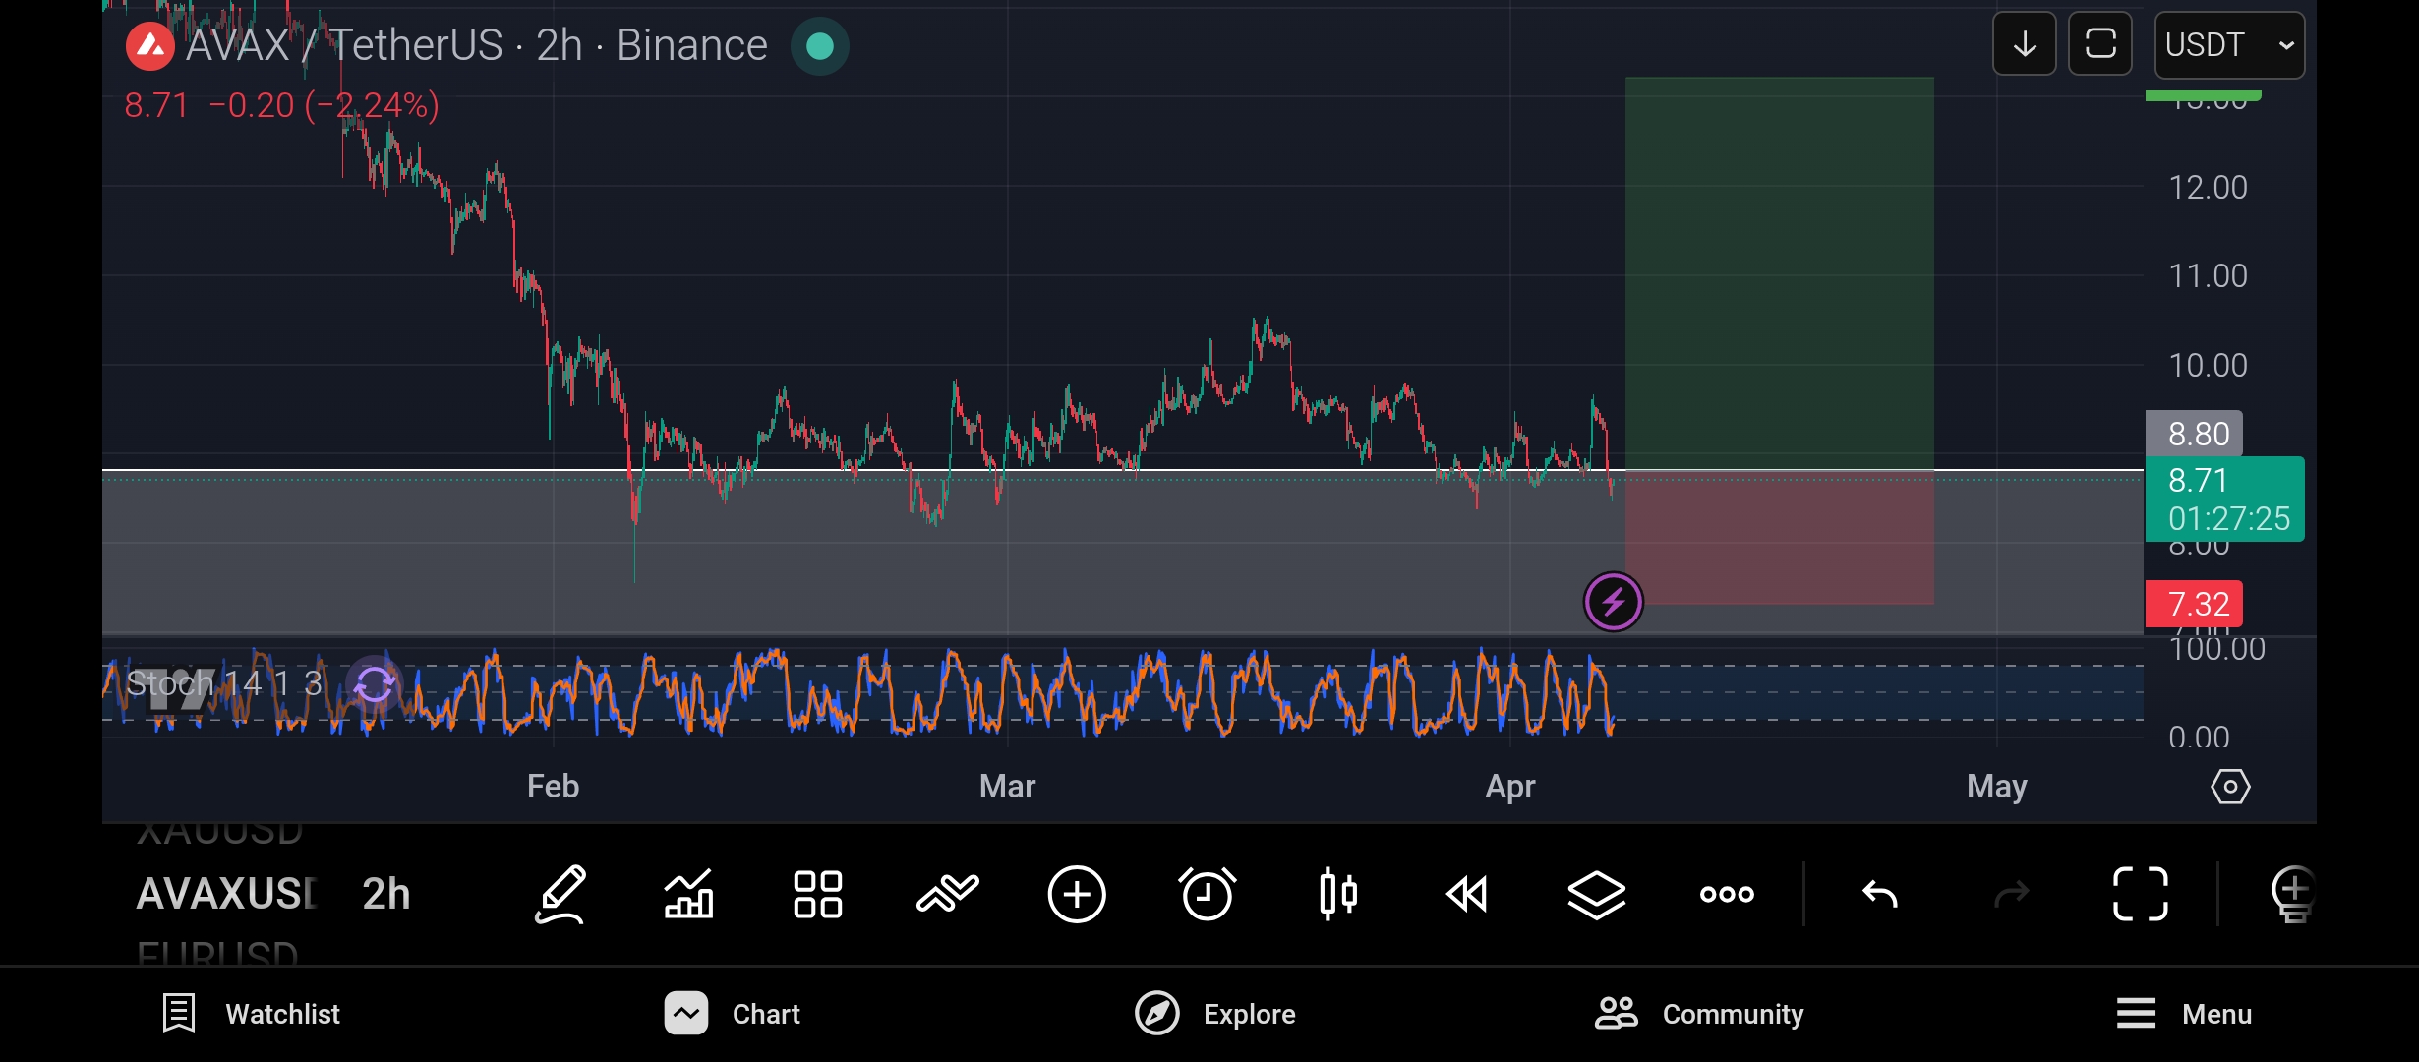The height and width of the screenshot is (1062, 2419).
Task: Open the Stoch 14 1 3 indicator legend
Action: click(224, 683)
